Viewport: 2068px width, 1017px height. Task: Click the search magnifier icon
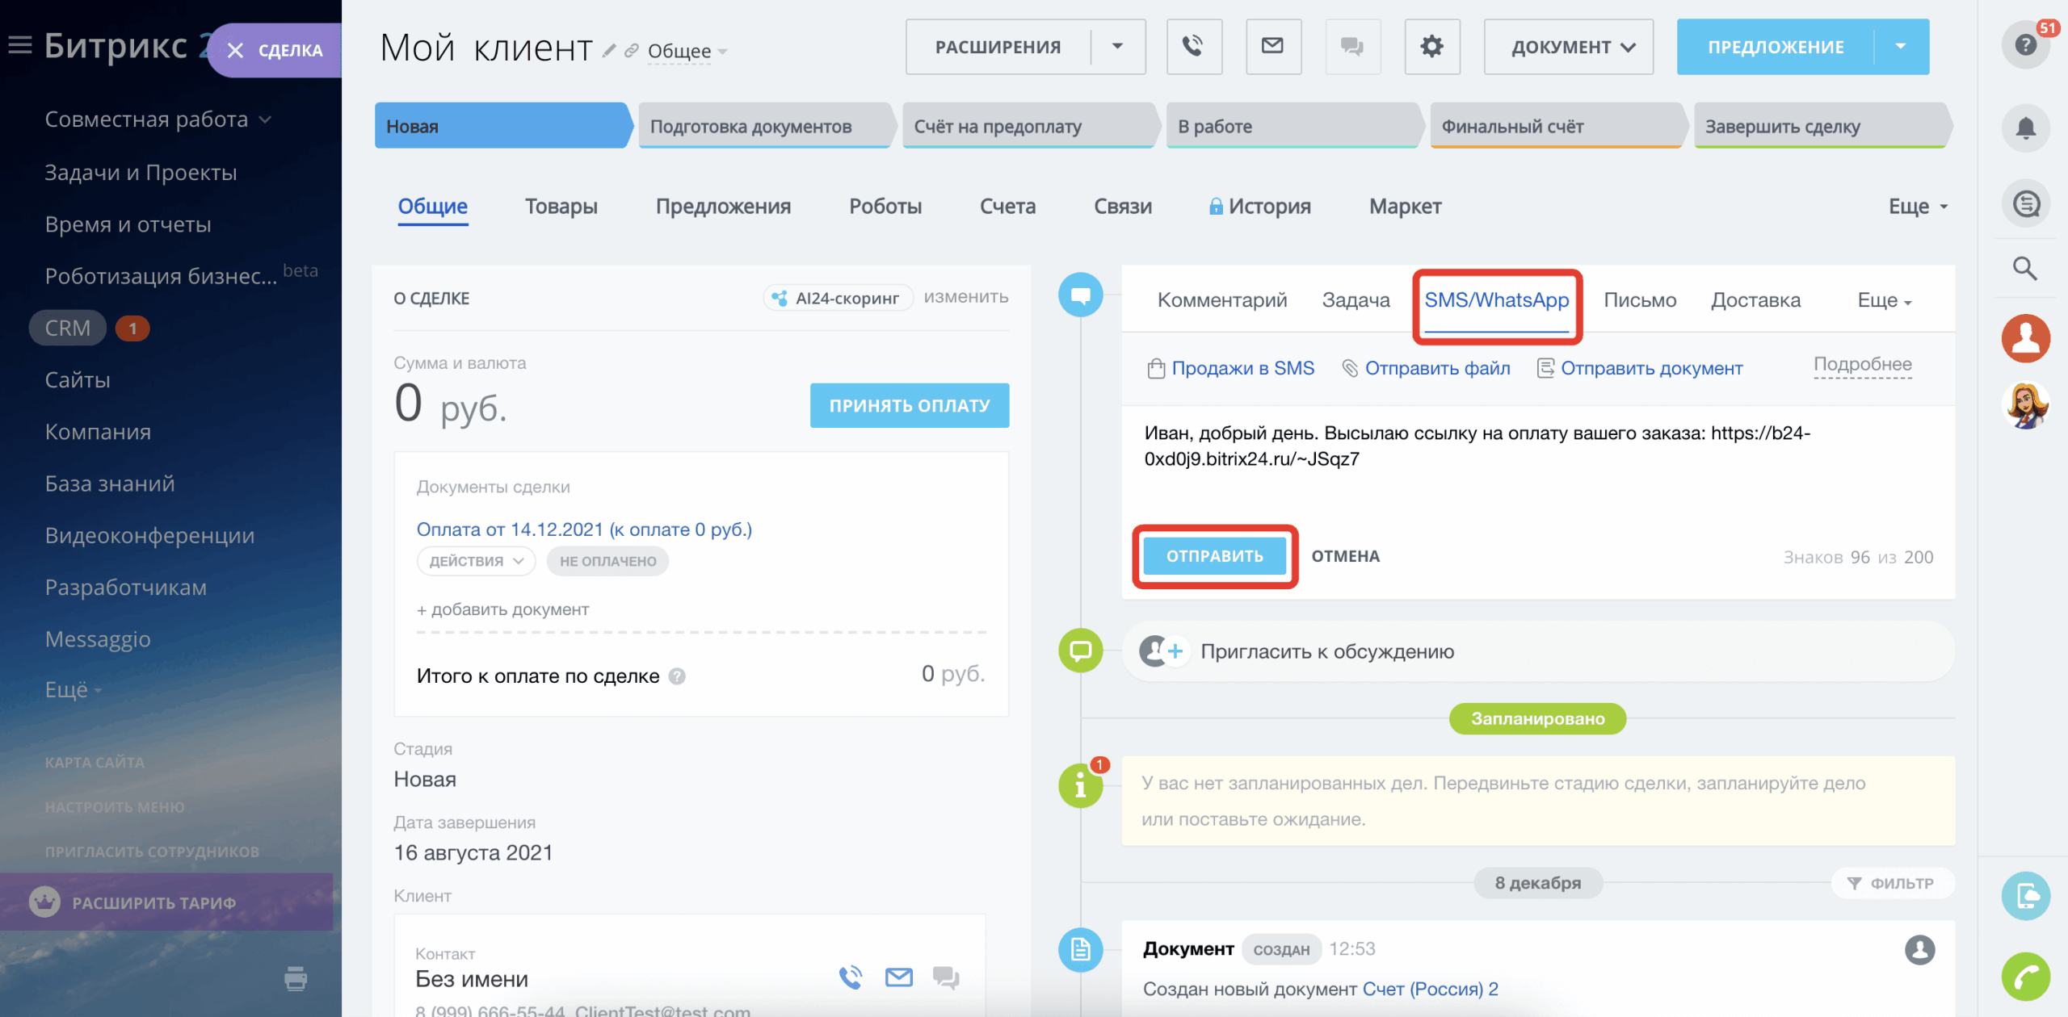(x=2024, y=269)
